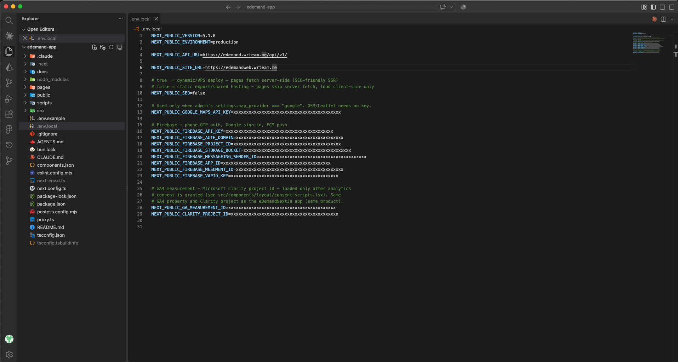Close the .env.local editor tab
The image size is (678, 362).
click(x=156, y=19)
